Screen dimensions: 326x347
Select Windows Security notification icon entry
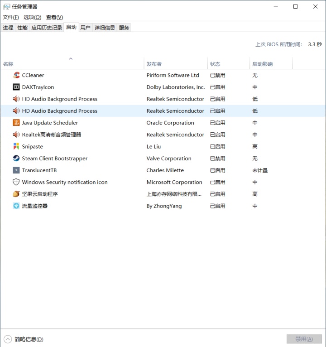click(65, 182)
